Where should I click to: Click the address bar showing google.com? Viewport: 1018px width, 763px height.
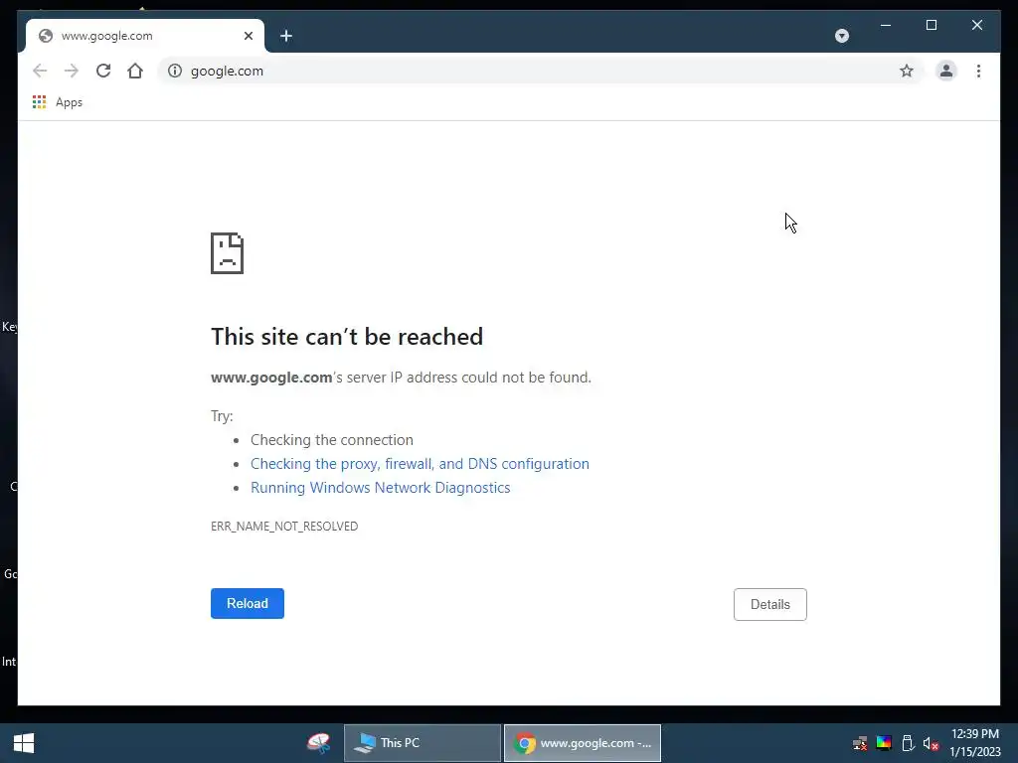[x=540, y=71]
